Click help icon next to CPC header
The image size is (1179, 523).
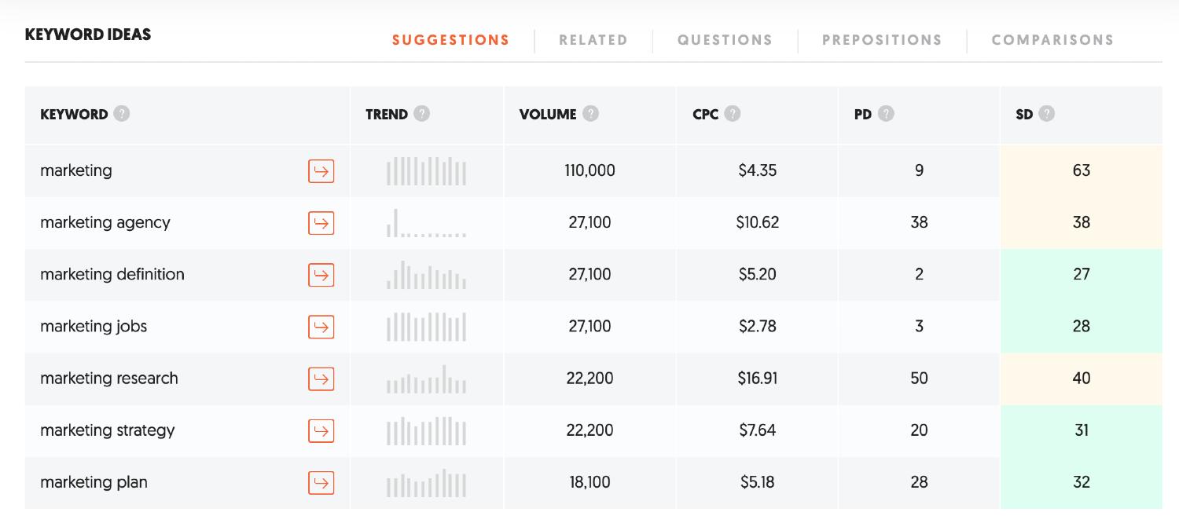click(733, 114)
